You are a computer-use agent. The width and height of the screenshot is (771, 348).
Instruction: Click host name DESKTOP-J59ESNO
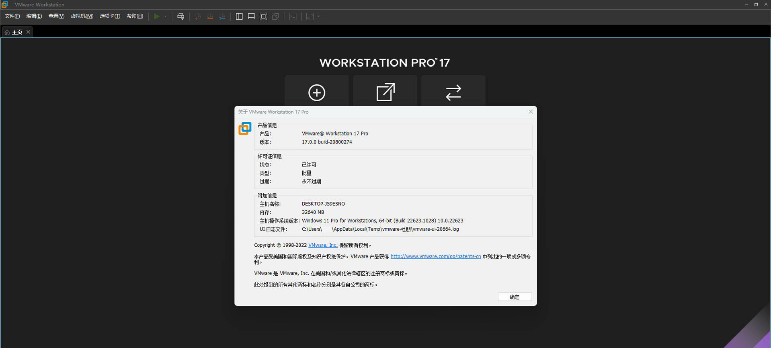pos(323,204)
